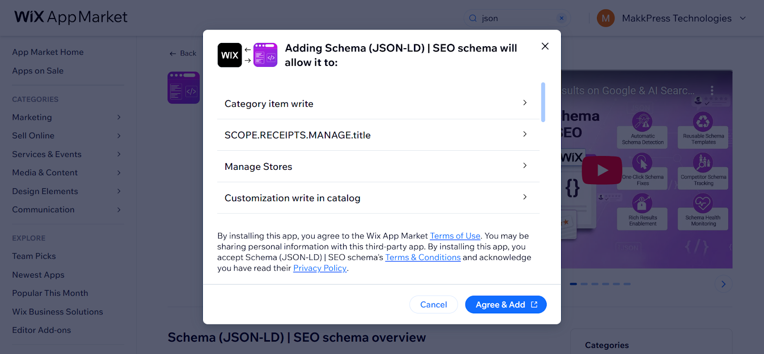The height and width of the screenshot is (354, 764).
Task: Click the permissions list scrollbar
Action: pos(543,102)
